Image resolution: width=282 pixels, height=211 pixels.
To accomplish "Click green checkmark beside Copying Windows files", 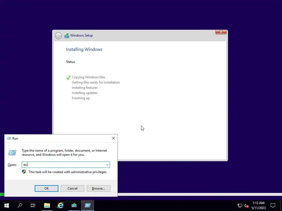I will (68, 77).
